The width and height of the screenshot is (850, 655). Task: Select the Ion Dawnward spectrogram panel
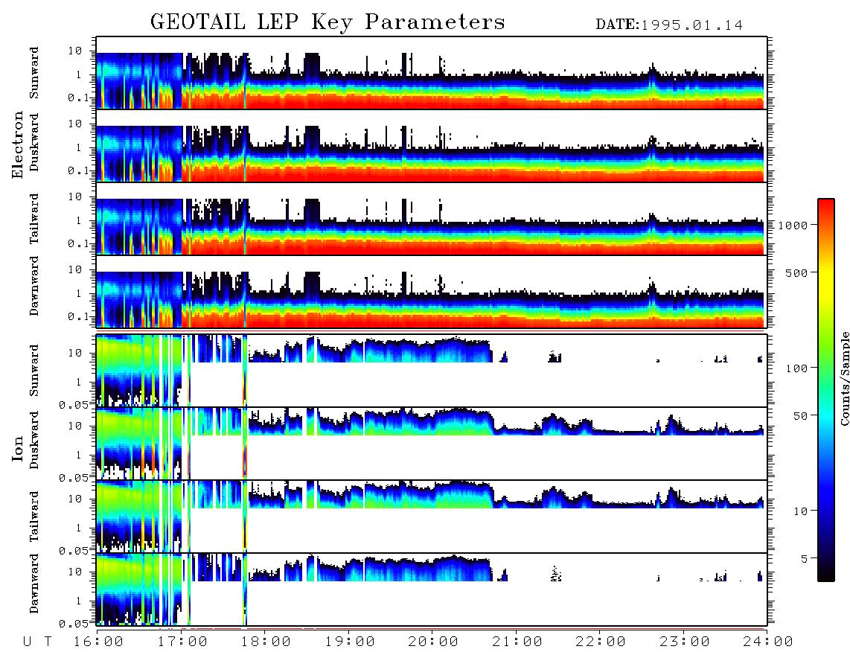(432, 589)
